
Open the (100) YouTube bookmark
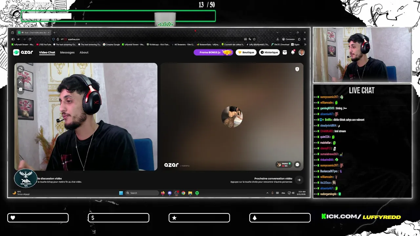coord(44,44)
